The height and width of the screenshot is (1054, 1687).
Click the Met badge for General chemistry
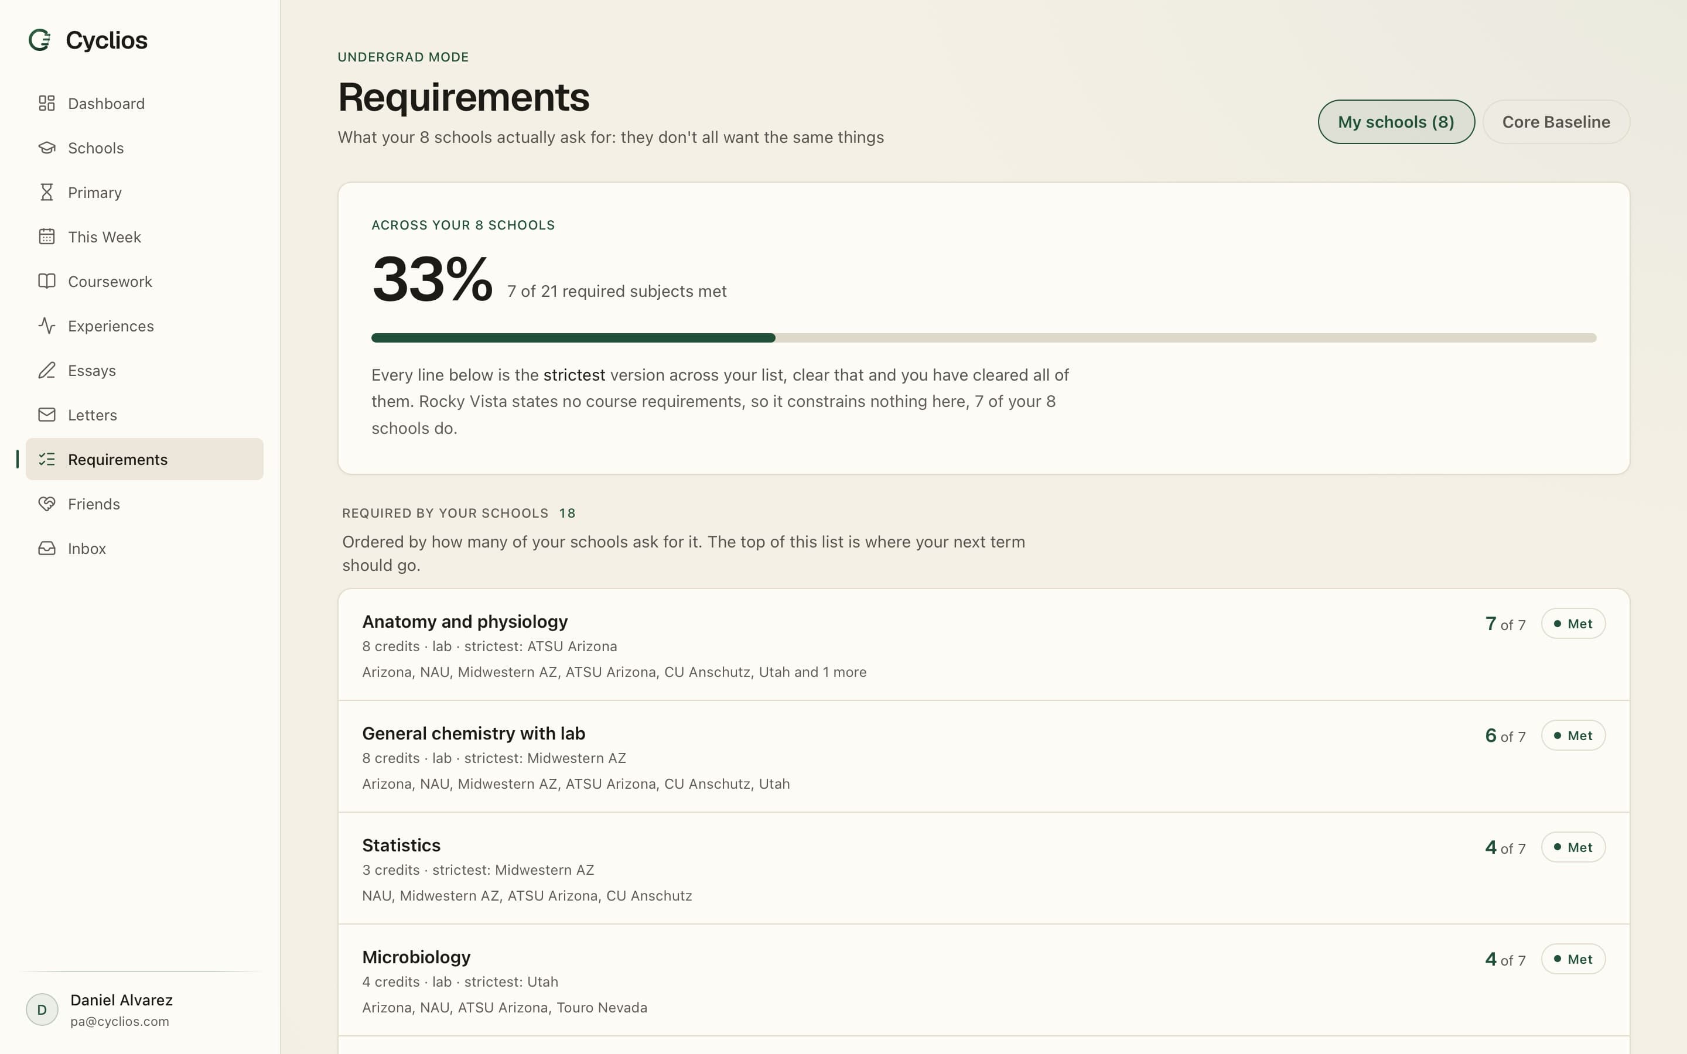click(x=1573, y=735)
